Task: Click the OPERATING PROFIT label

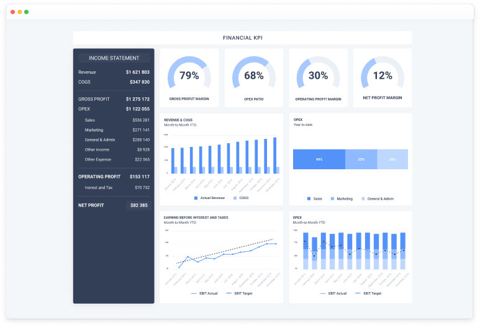Action: pos(99,177)
